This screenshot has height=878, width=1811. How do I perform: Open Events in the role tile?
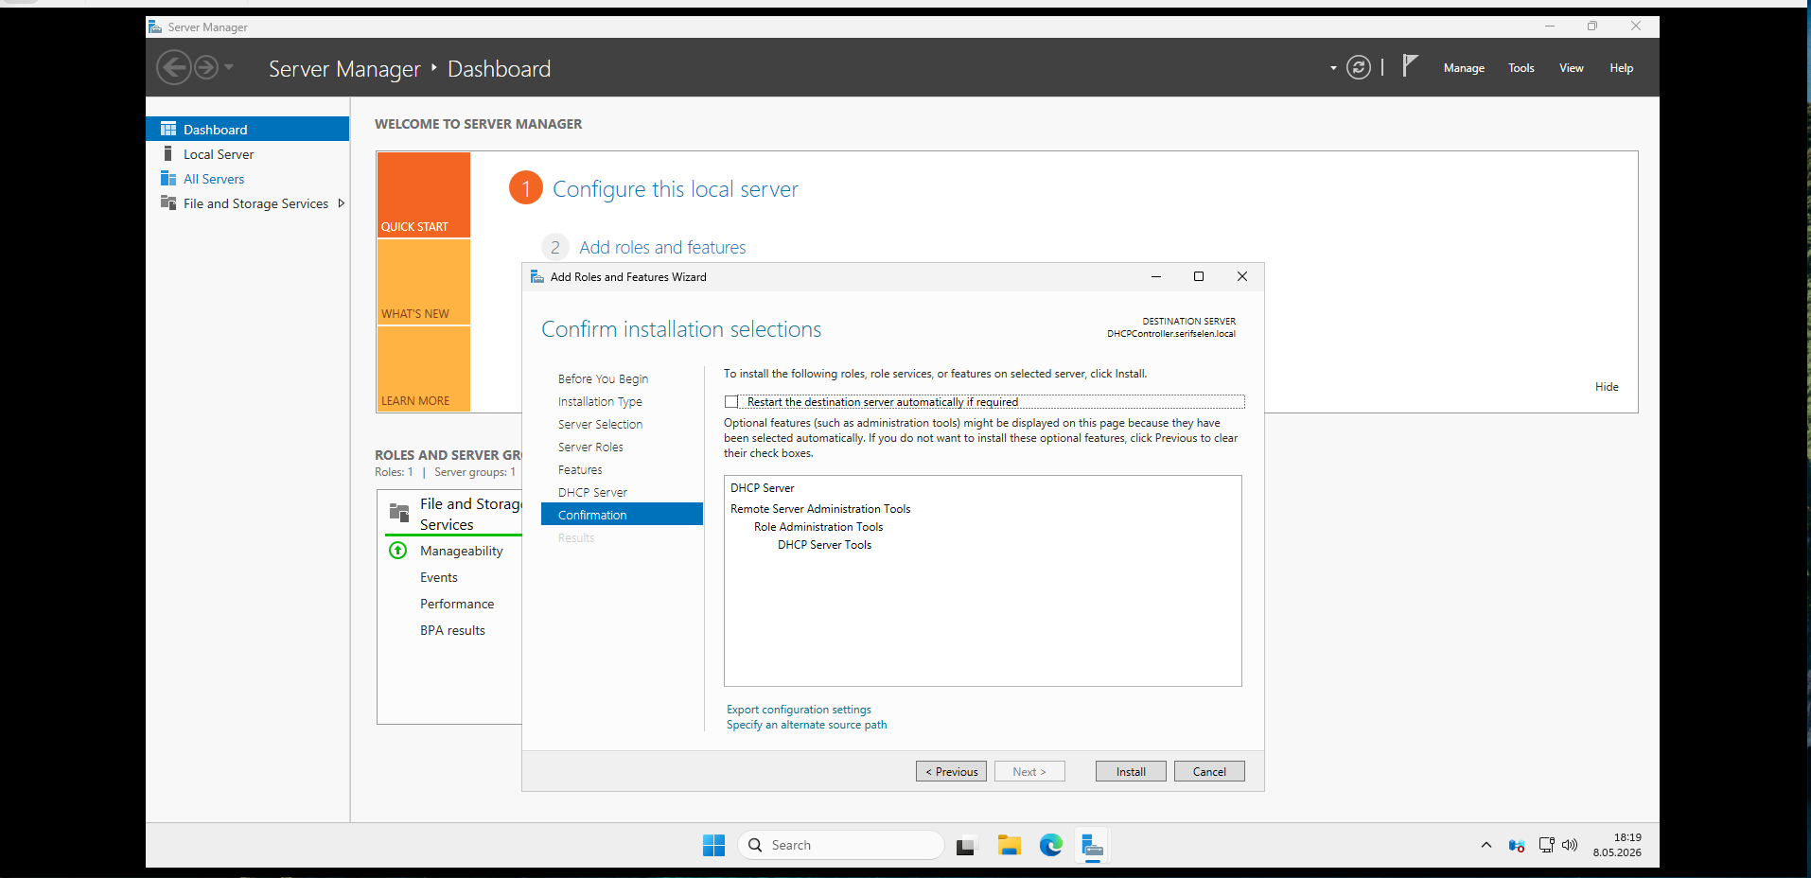(439, 577)
